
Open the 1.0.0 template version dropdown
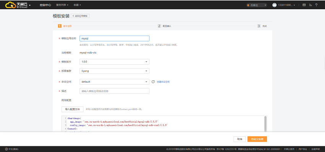[114, 62]
